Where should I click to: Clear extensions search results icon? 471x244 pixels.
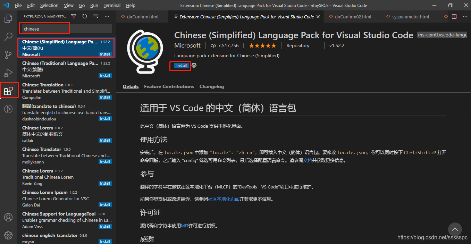pyautogui.click(x=96, y=16)
